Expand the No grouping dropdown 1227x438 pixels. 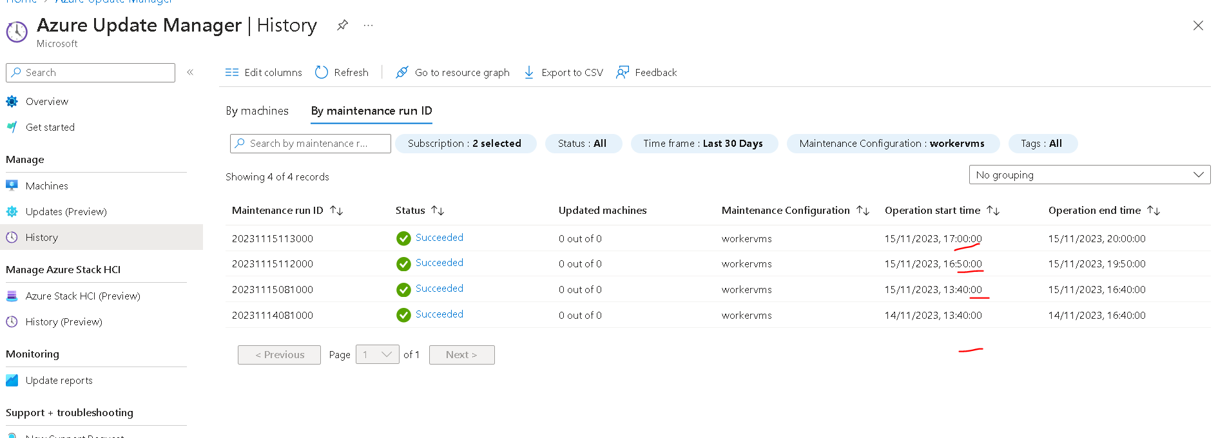click(1090, 175)
